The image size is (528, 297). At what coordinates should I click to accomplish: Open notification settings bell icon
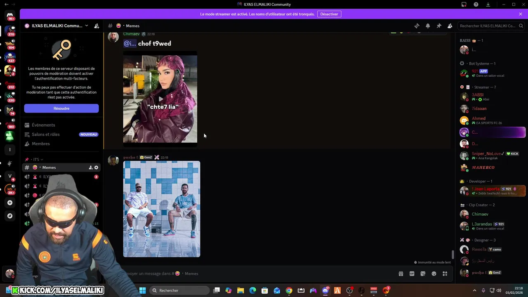coord(428,26)
